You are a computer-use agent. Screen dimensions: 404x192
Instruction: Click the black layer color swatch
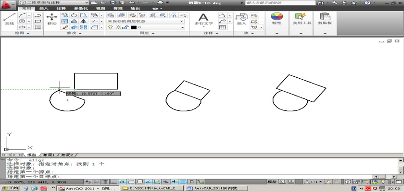click(134, 27)
